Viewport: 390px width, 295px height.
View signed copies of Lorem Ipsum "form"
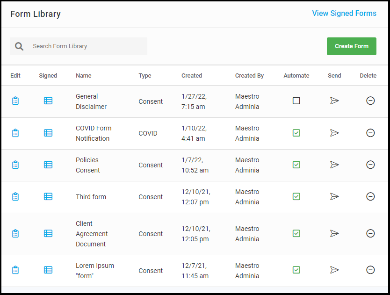click(x=48, y=270)
